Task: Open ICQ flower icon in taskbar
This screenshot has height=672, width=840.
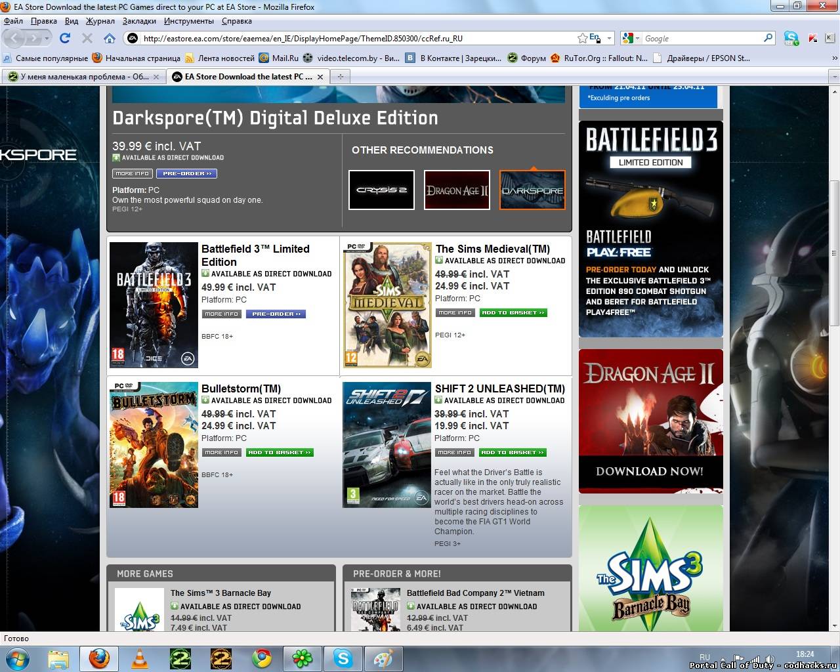Action: pos(303,658)
